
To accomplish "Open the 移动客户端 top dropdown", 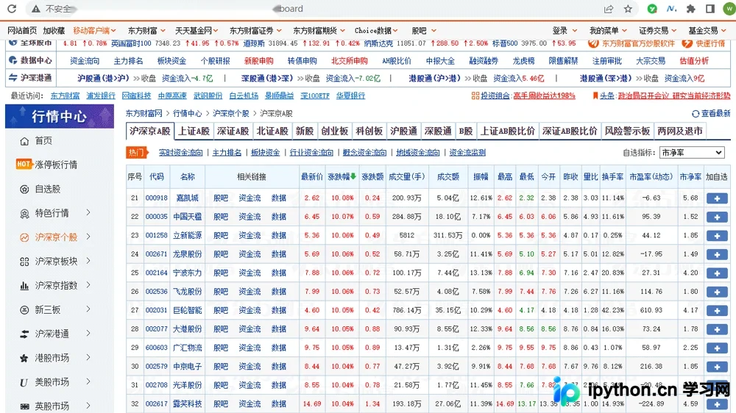I will coord(94,30).
